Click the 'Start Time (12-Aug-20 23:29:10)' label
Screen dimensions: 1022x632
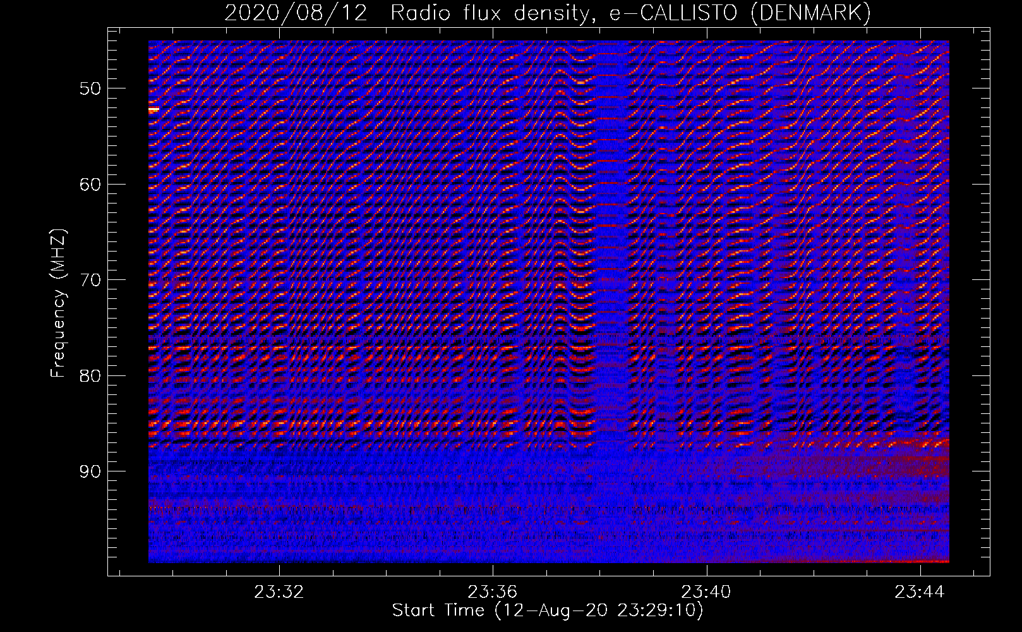tap(548, 611)
